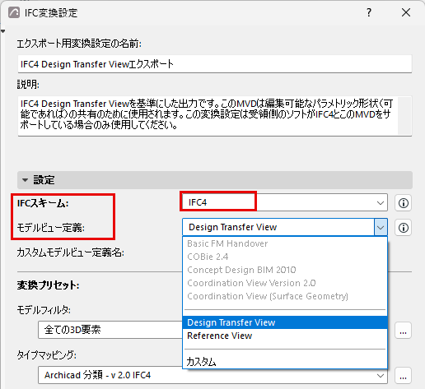This screenshot has width=425, height=389.
Task: Click the カスタムモデルビュー定義名 label
Action: pyautogui.click(x=71, y=252)
